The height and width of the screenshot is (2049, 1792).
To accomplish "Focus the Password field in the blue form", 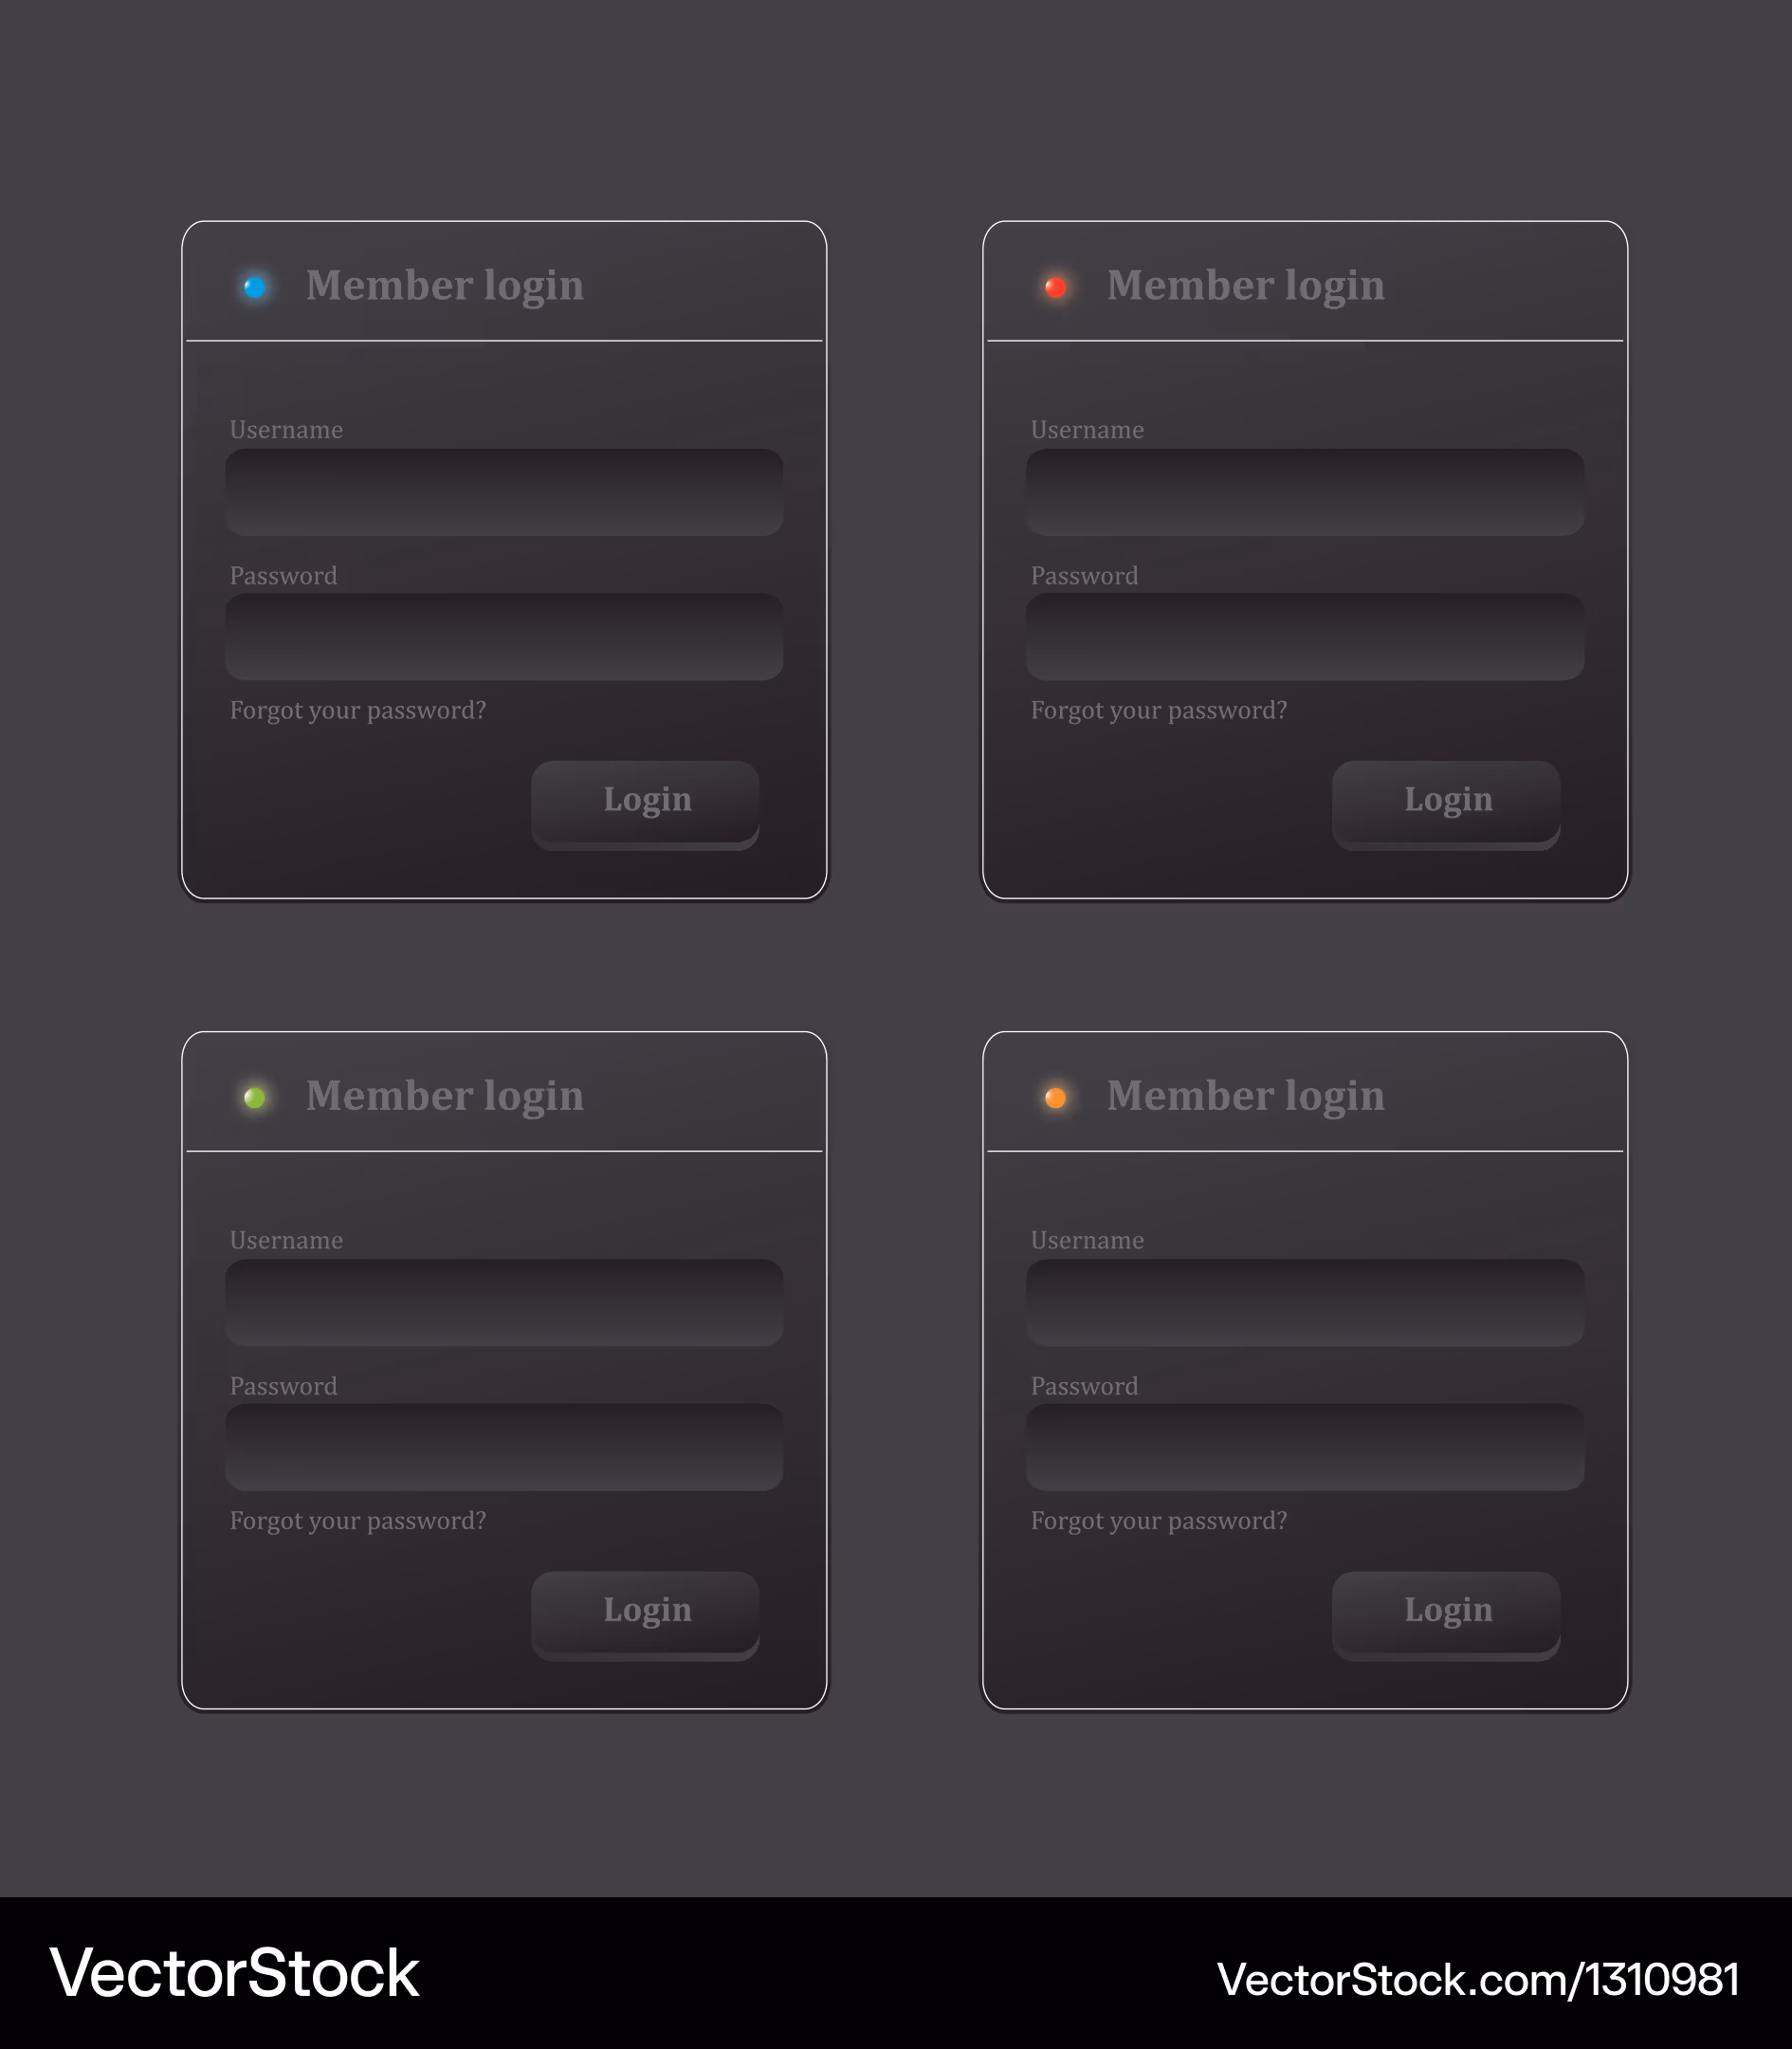I will (504, 637).
